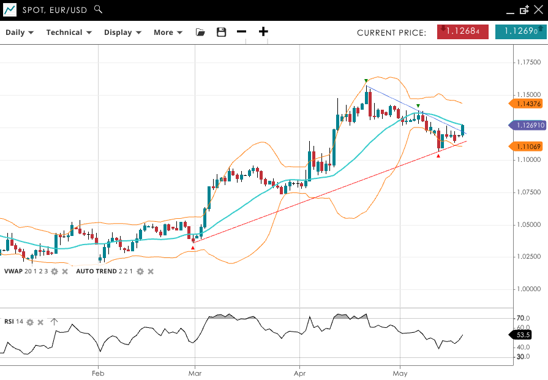Remove the RSI indicator
548x380 pixels.
(x=40, y=322)
